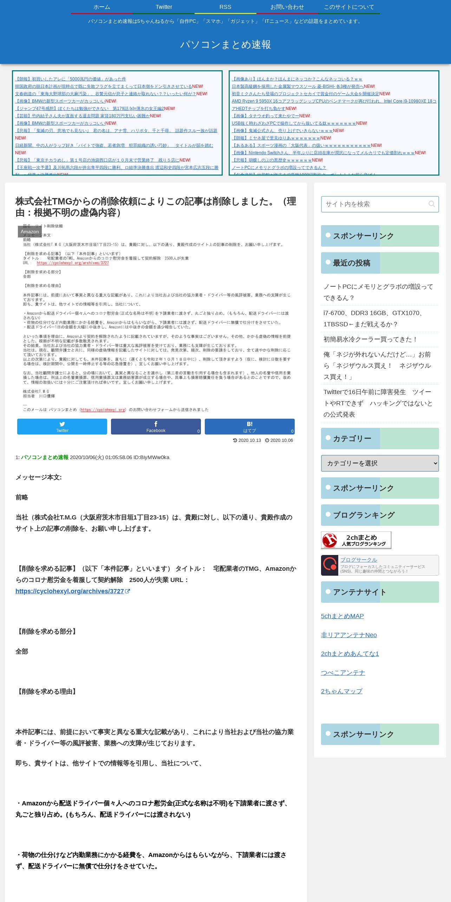This screenshot has height=902, width=451.
Task: Click the search magnifier icon
Action: pos(431,204)
